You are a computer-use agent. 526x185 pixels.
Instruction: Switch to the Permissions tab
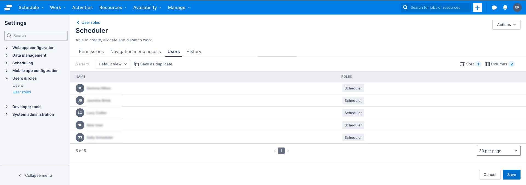click(91, 51)
